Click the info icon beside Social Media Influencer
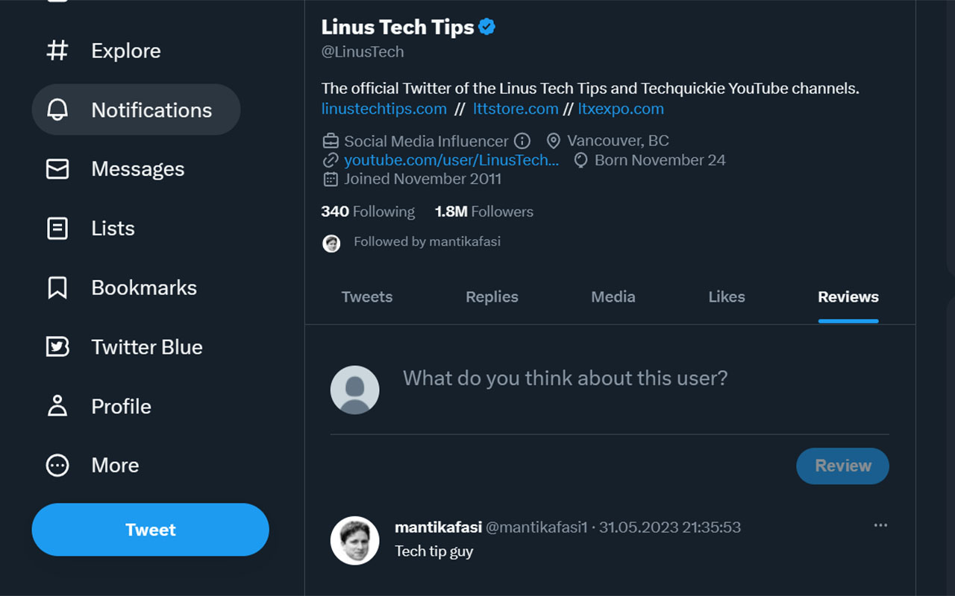 [x=522, y=140]
